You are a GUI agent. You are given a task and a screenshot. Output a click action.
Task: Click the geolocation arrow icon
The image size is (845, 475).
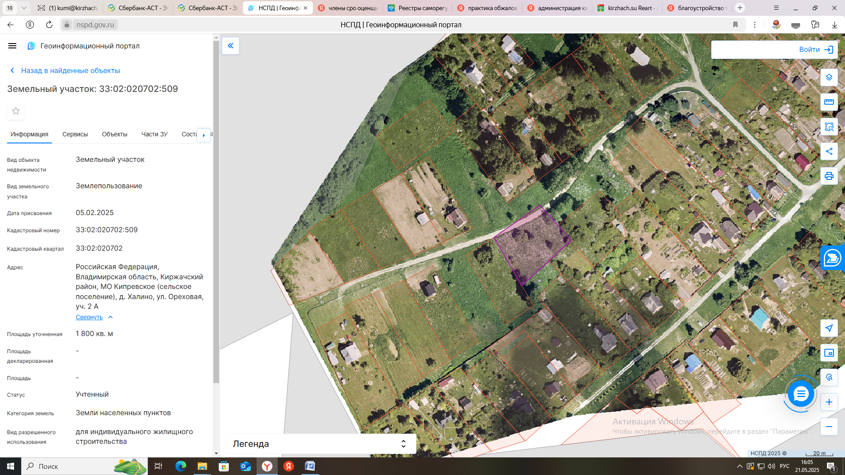click(829, 328)
